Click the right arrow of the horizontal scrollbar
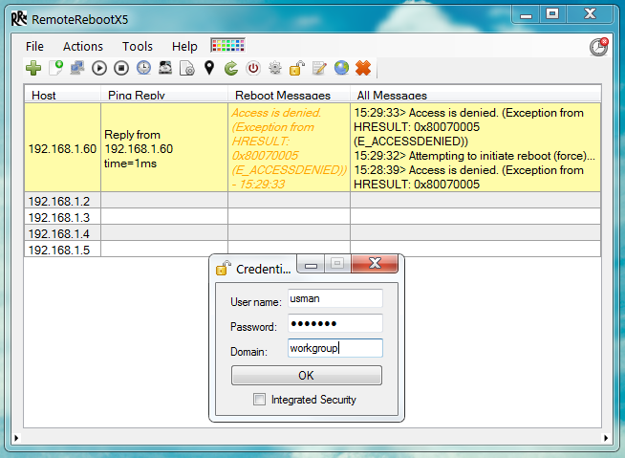625x458 pixels. pos(606,438)
